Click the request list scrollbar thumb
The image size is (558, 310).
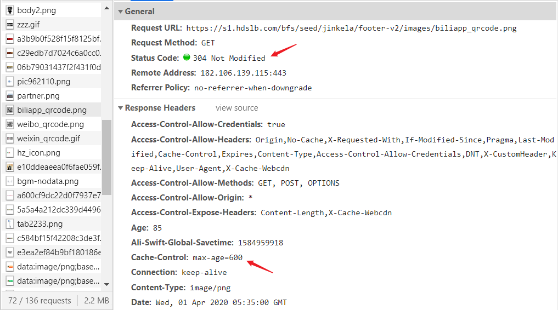pos(107,157)
